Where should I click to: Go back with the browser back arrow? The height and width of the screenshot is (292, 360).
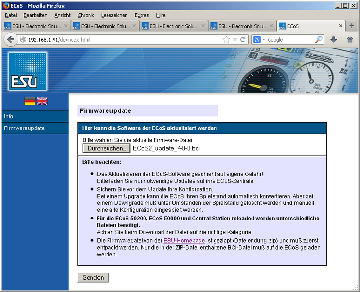pos(11,40)
